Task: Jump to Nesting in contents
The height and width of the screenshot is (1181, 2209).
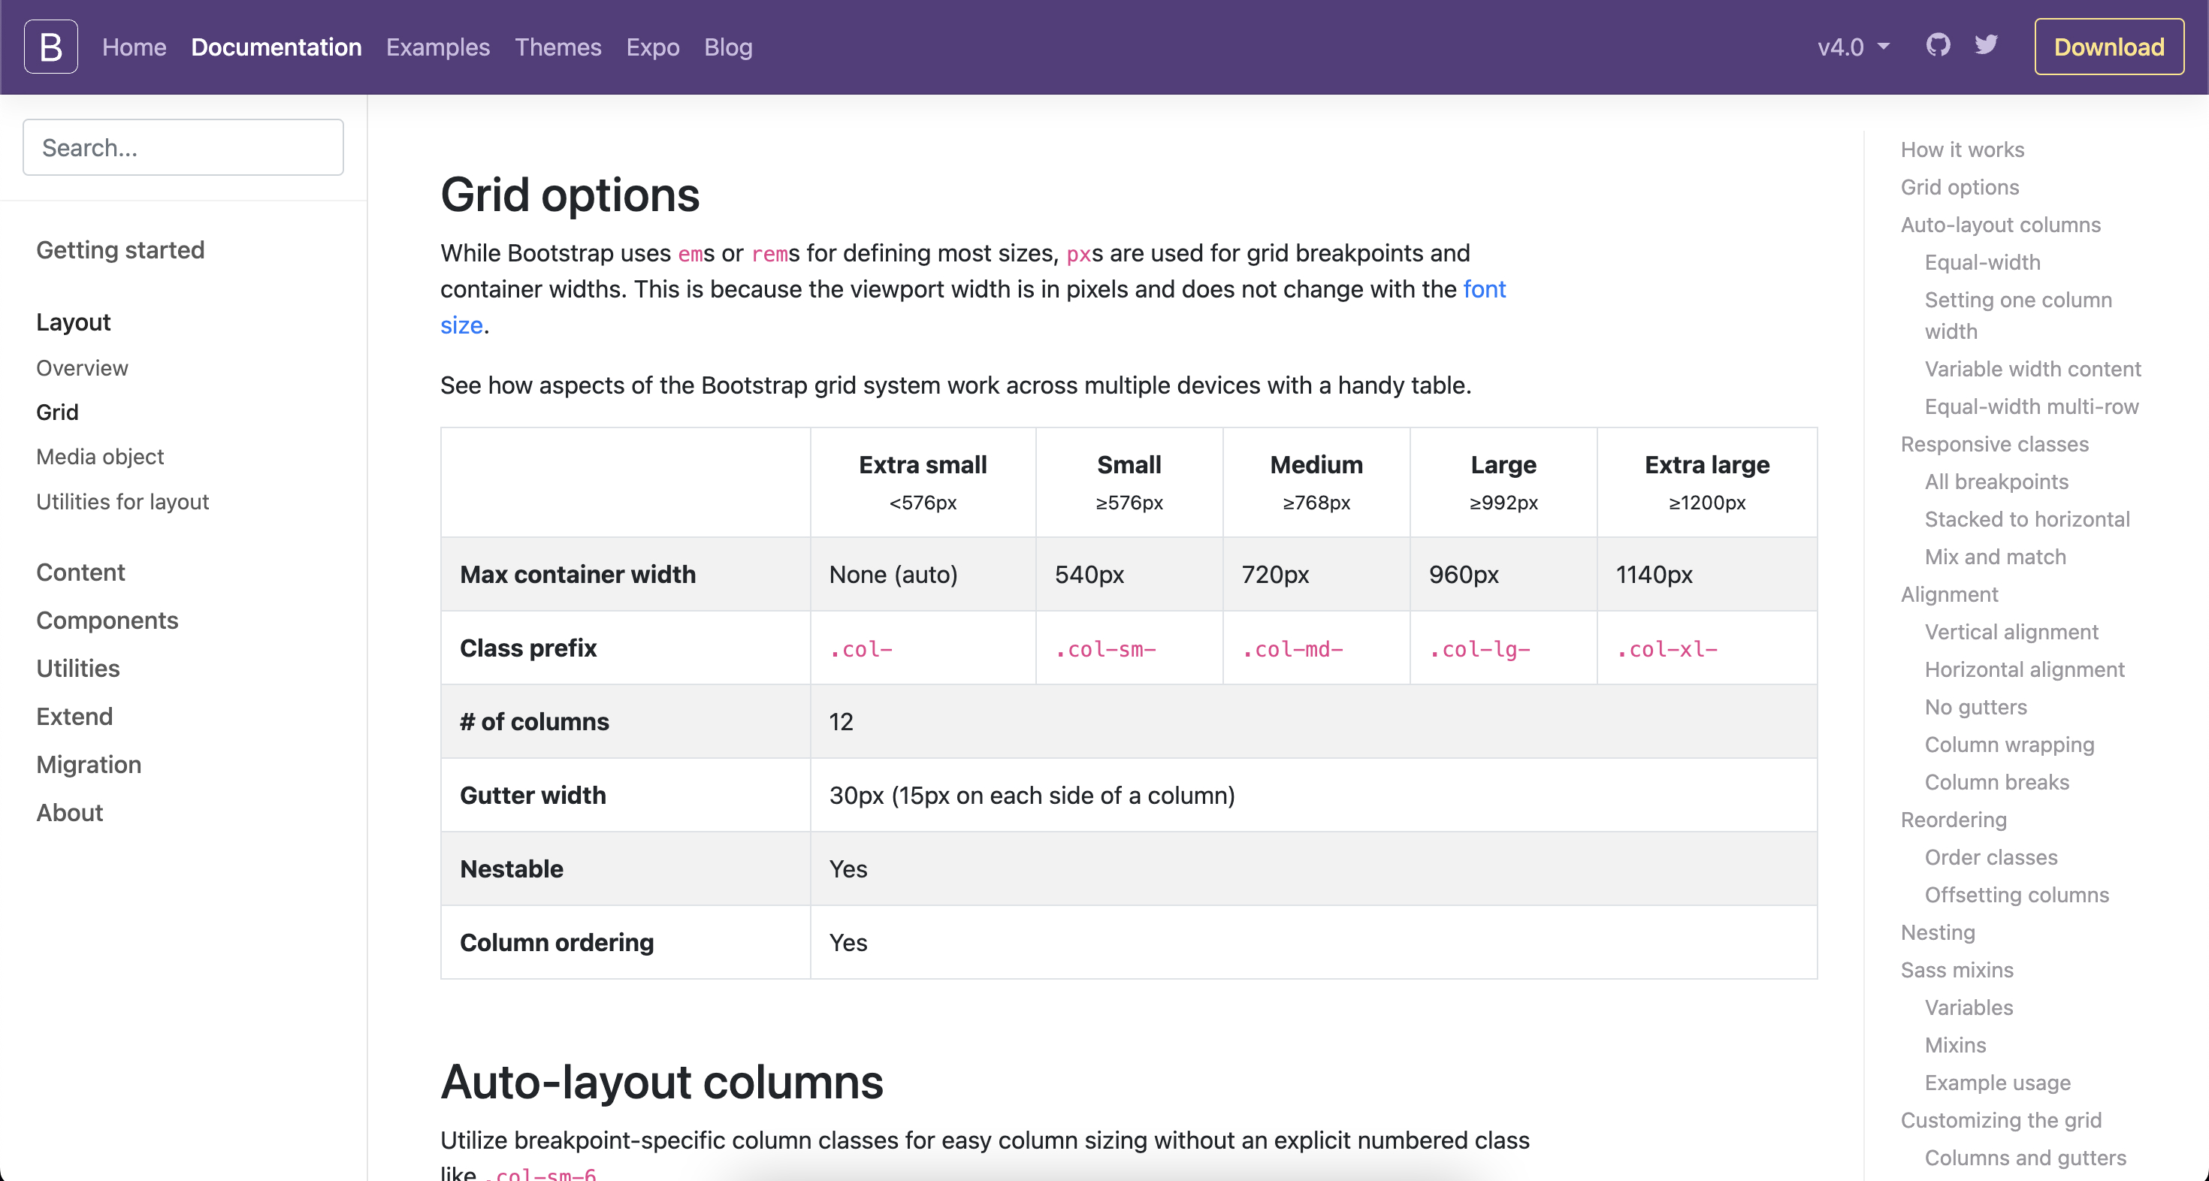Action: point(1938,933)
